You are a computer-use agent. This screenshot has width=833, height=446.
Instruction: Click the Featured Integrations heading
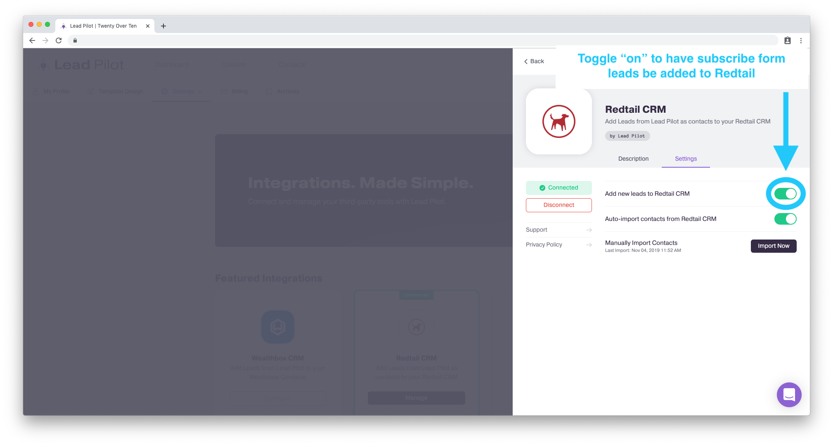coord(269,278)
